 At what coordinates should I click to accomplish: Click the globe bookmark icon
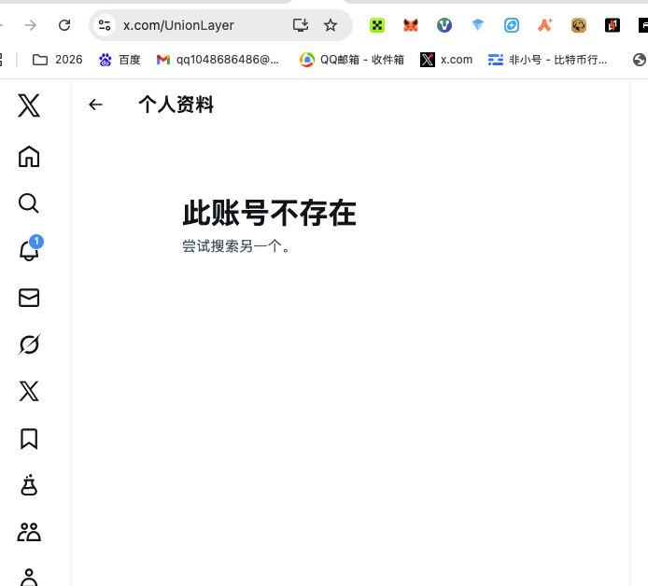(x=640, y=60)
